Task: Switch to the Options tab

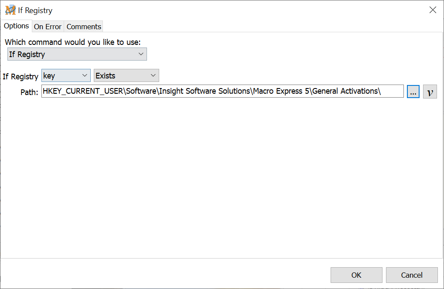Action: pyautogui.click(x=17, y=26)
